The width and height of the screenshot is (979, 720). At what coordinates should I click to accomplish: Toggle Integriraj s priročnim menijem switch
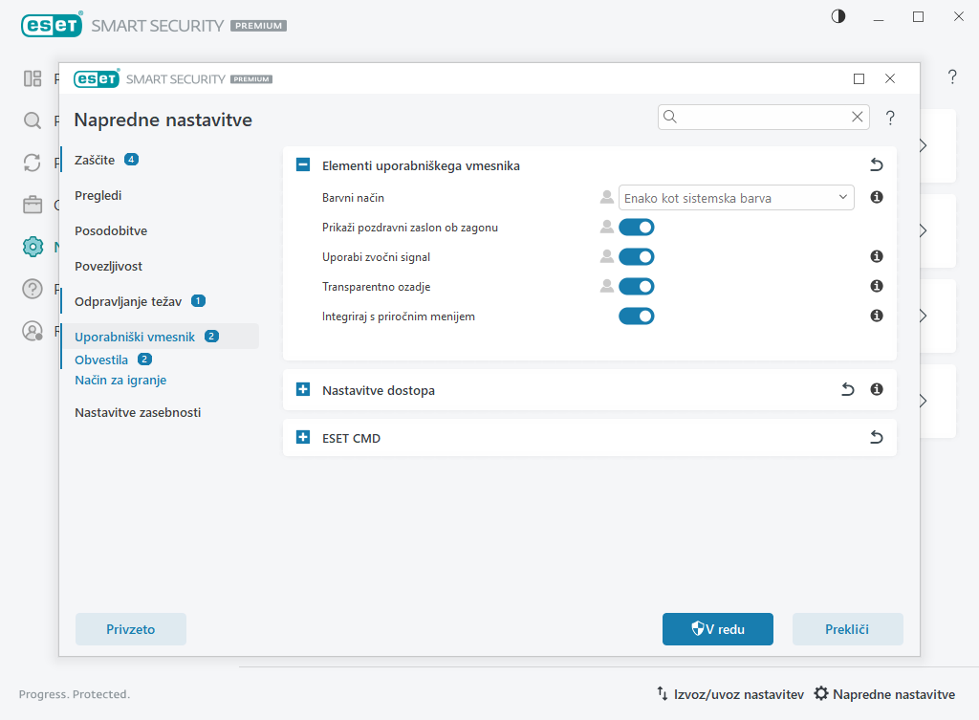tap(637, 316)
